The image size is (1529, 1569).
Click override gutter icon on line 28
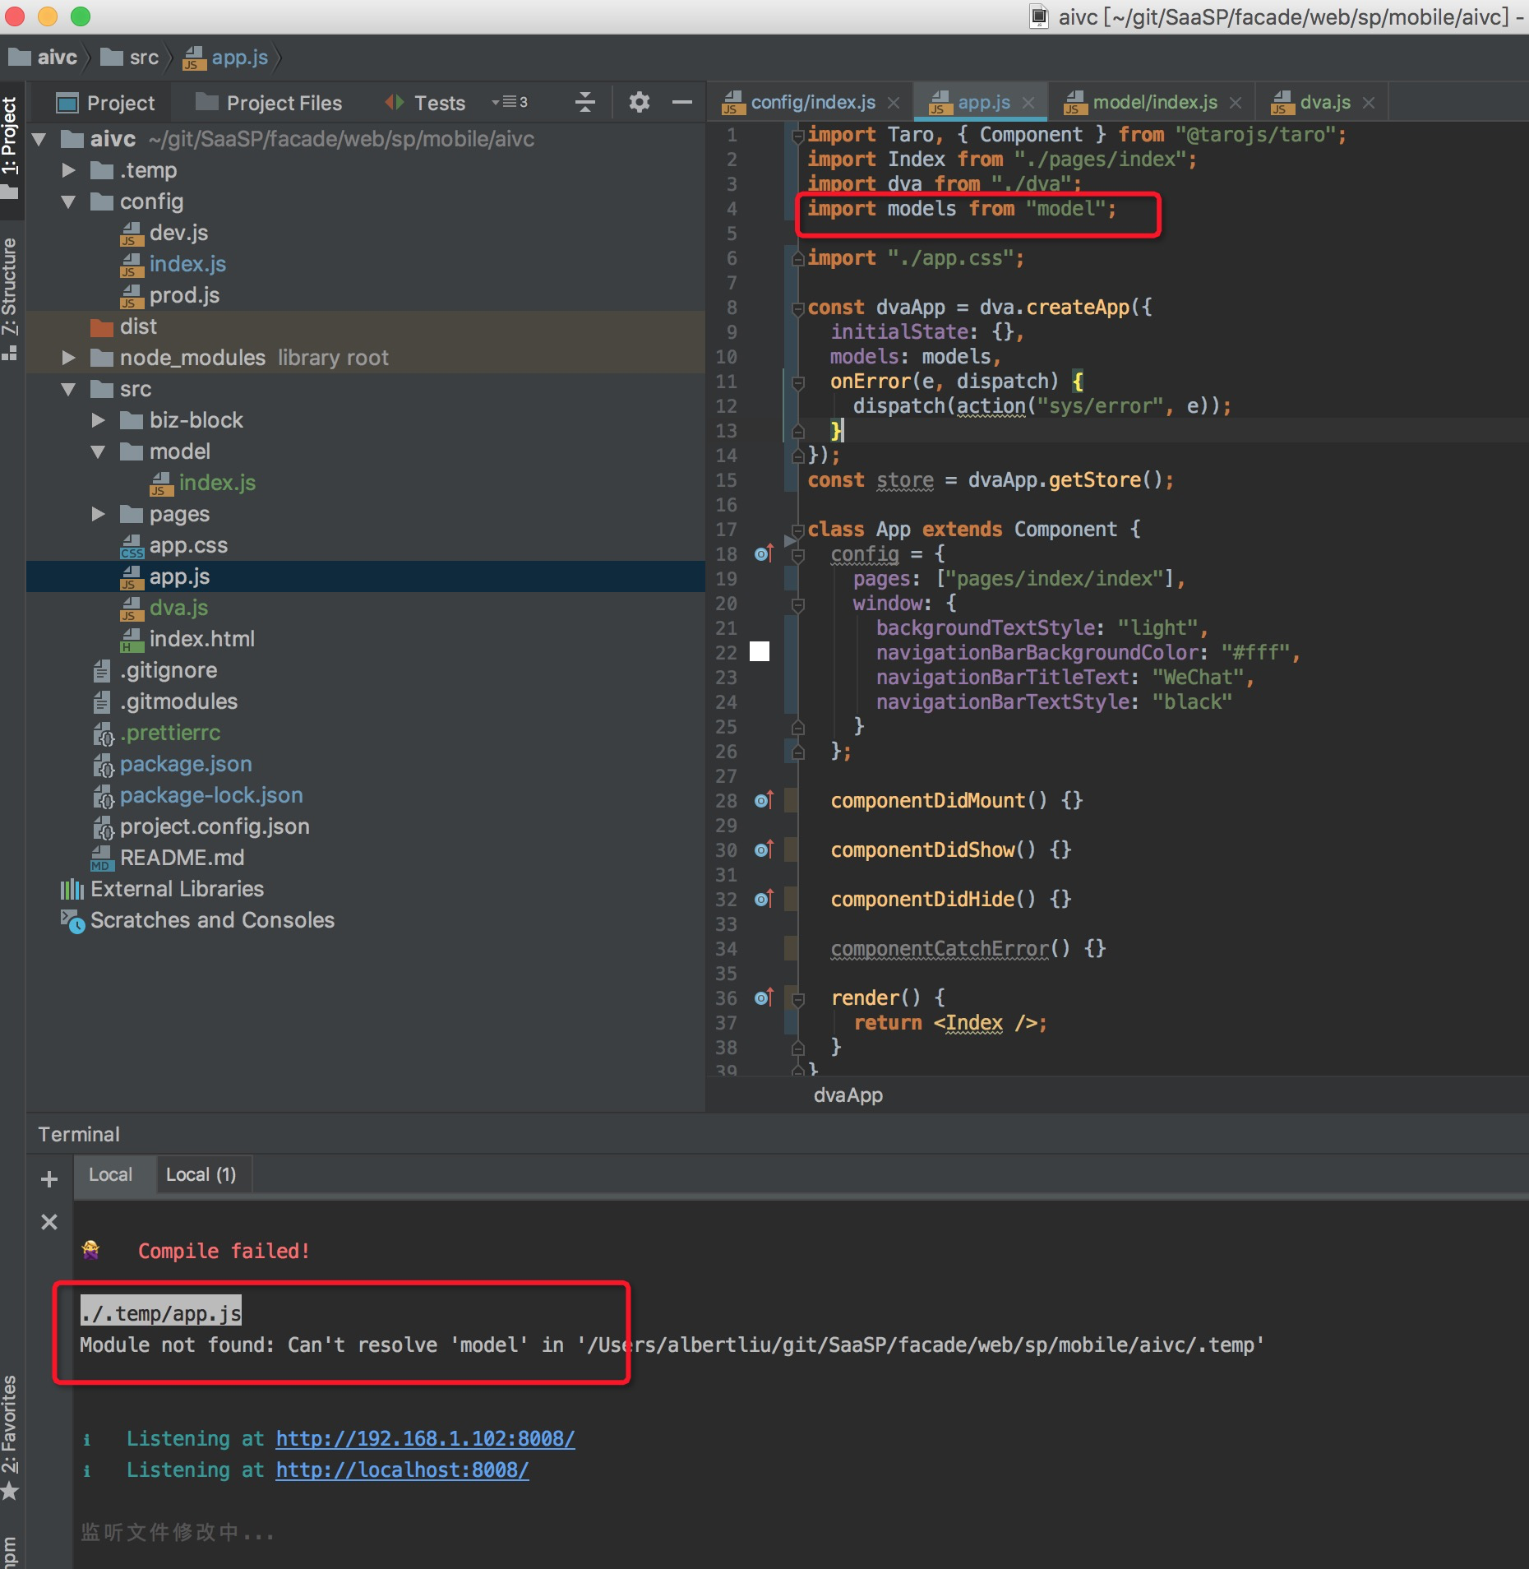764,800
